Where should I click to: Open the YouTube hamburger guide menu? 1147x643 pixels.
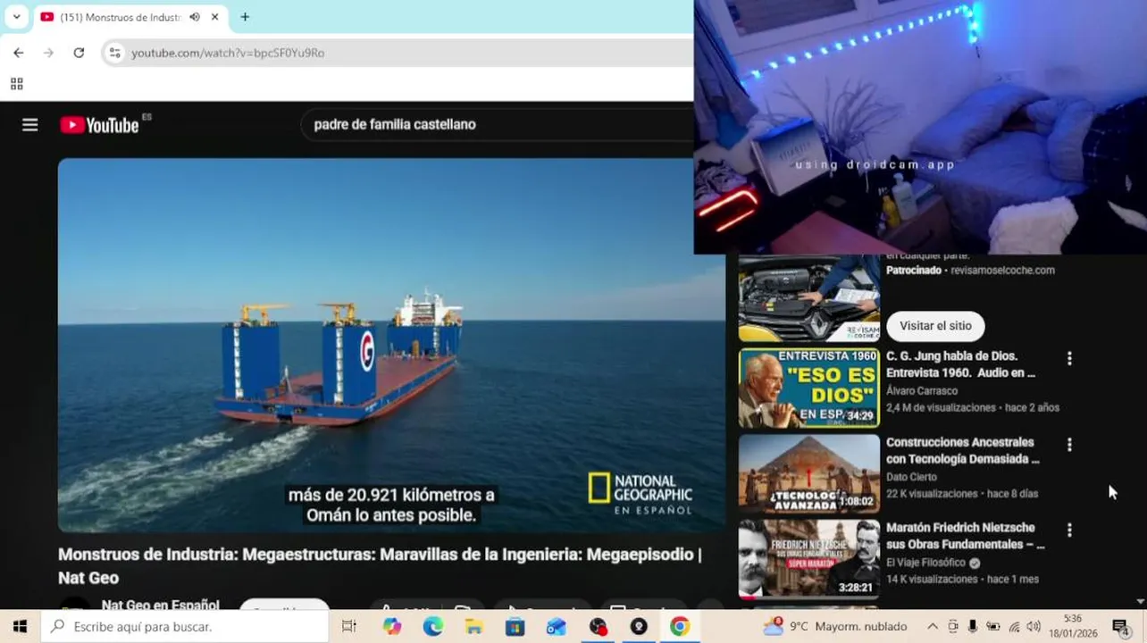click(29, 125)
